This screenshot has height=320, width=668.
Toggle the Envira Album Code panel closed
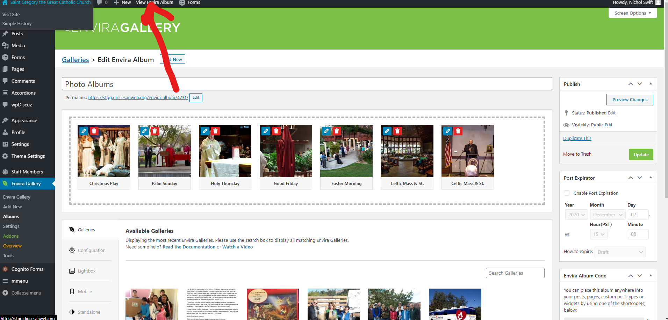pos(651,276)
